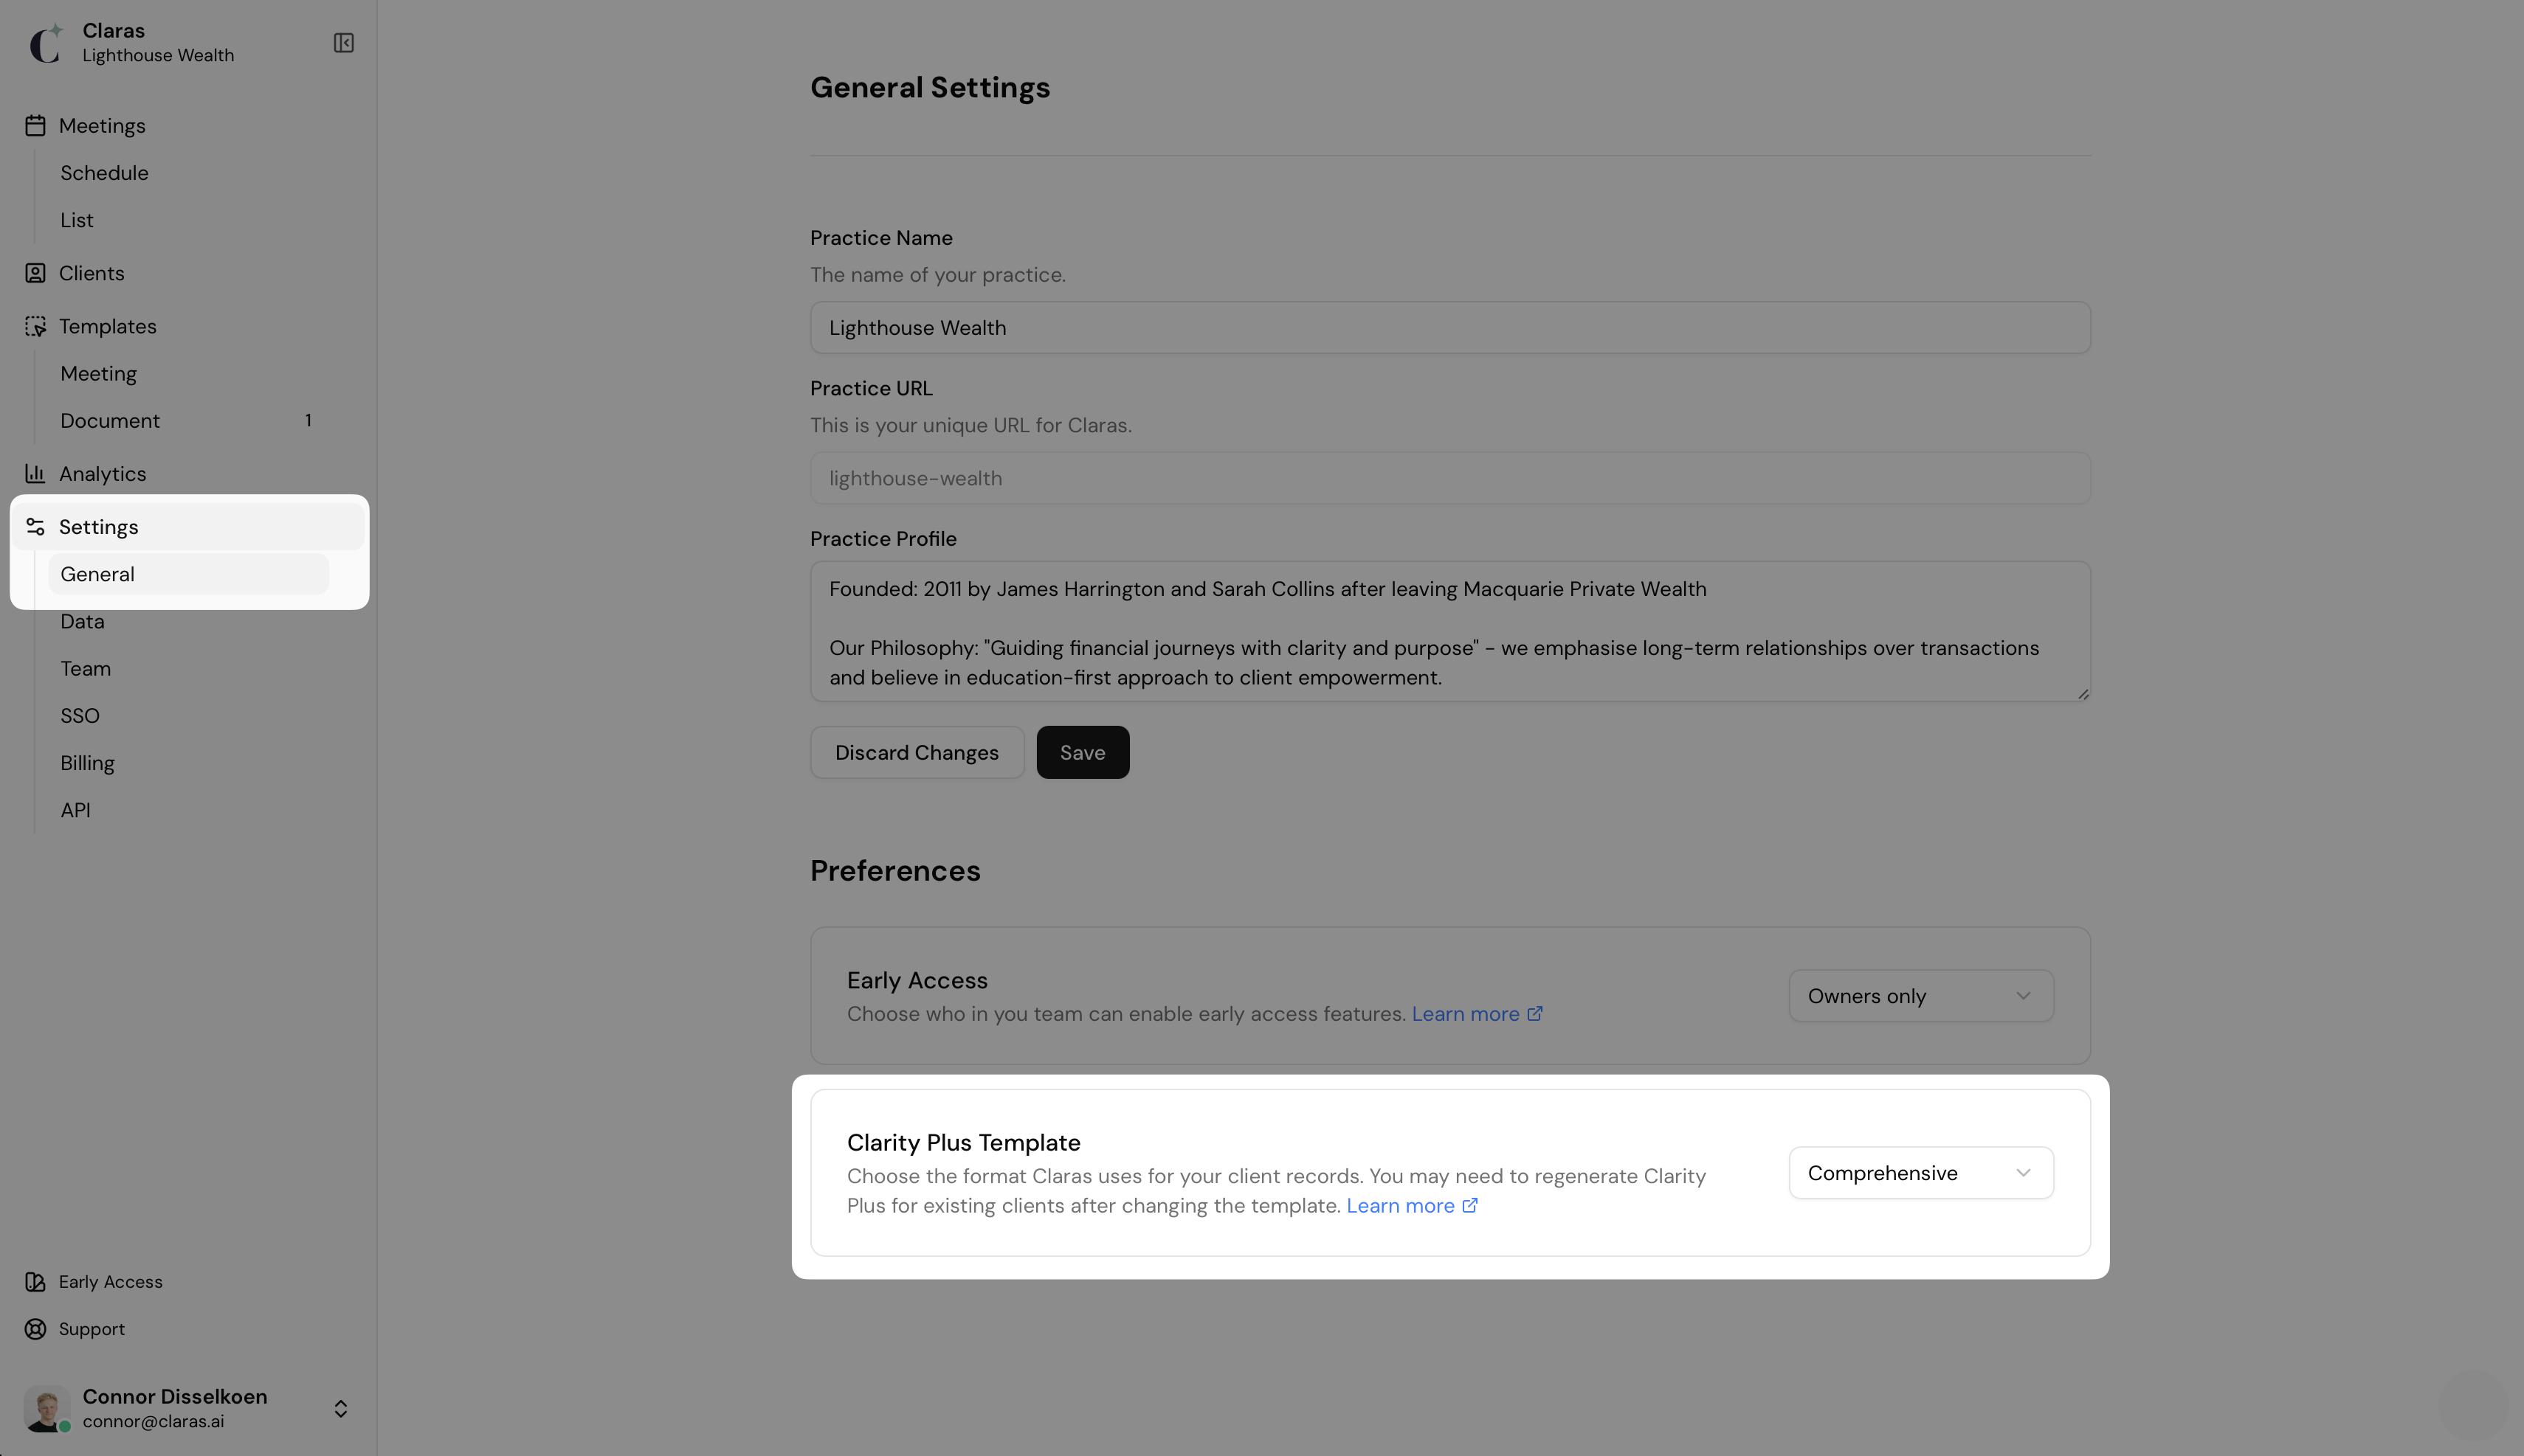Click the Save button

coord(1081,753)
